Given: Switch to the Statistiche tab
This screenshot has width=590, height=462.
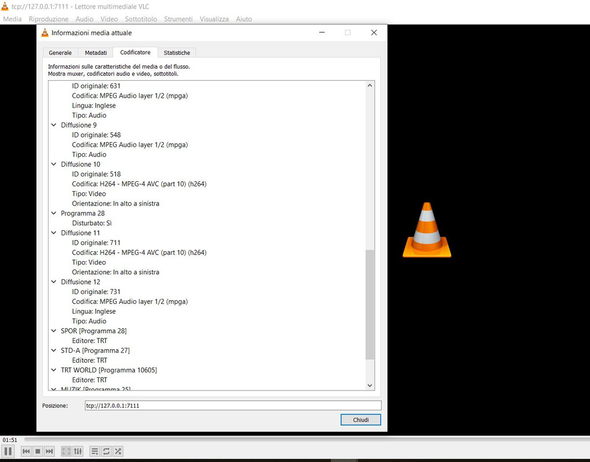Looking at the screenshot, I should pyautogui.click(x=177, y=53).
